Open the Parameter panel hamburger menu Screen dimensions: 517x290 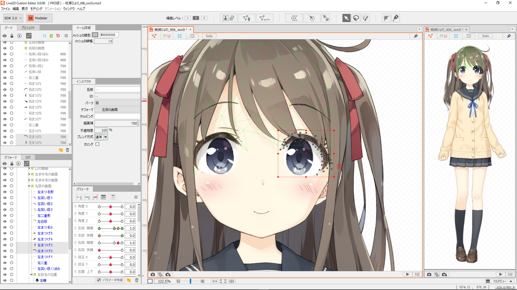point(136,197)
